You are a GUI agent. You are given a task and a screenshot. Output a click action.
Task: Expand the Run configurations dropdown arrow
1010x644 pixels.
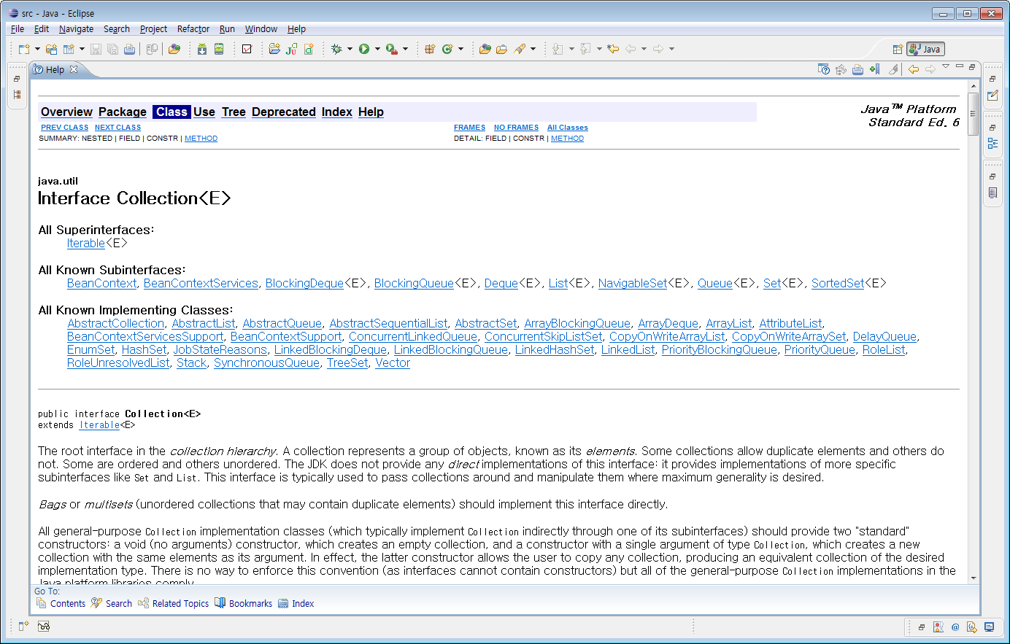(377, 49)
